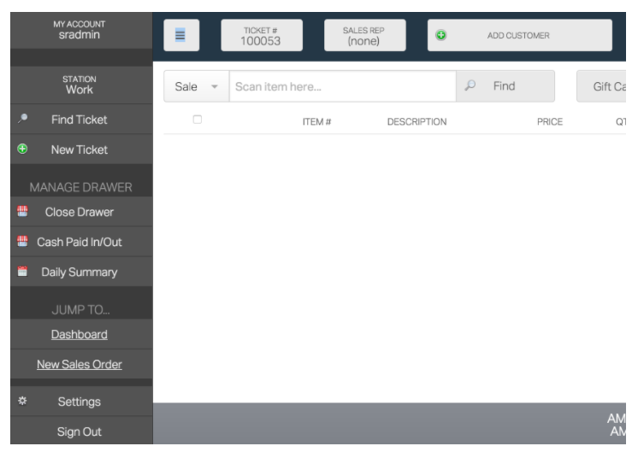The image size is (638, 452).
Task: Open the Sales Rep selector
Action: pyautogui.click(x=366, y=36)
